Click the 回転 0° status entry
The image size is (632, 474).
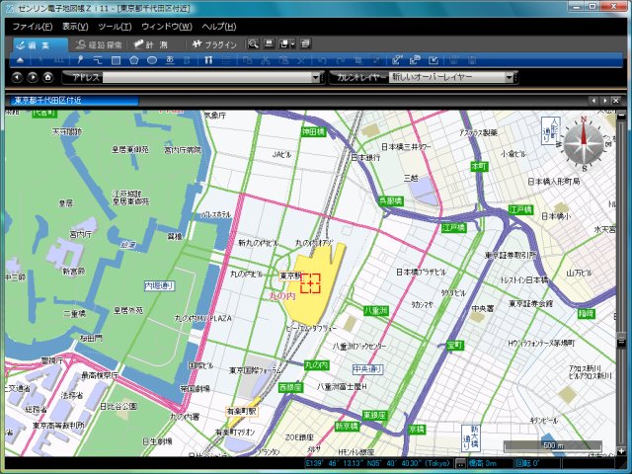(x=527, y=463)
